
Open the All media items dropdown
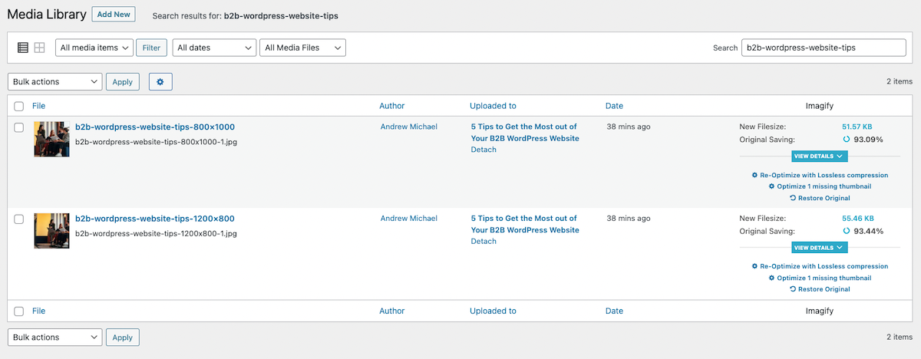(x=94, y=48)
